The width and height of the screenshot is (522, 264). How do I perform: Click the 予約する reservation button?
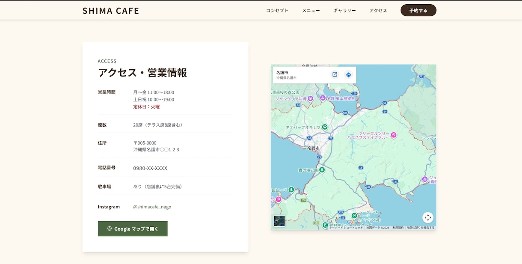(x=418, y=10)
